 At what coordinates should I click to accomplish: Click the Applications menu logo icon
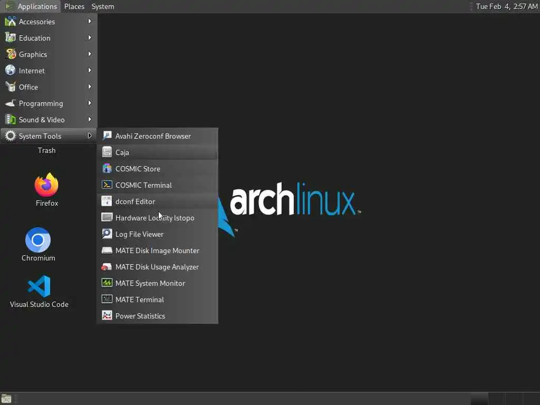point(9,6)
